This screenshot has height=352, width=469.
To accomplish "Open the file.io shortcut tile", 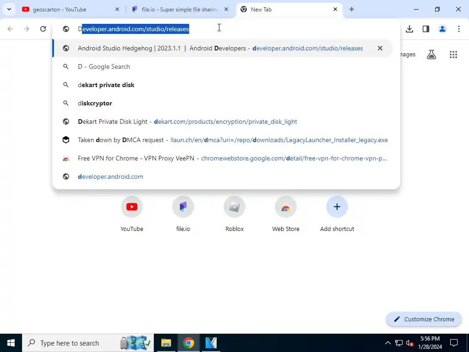I will (183, 214).
